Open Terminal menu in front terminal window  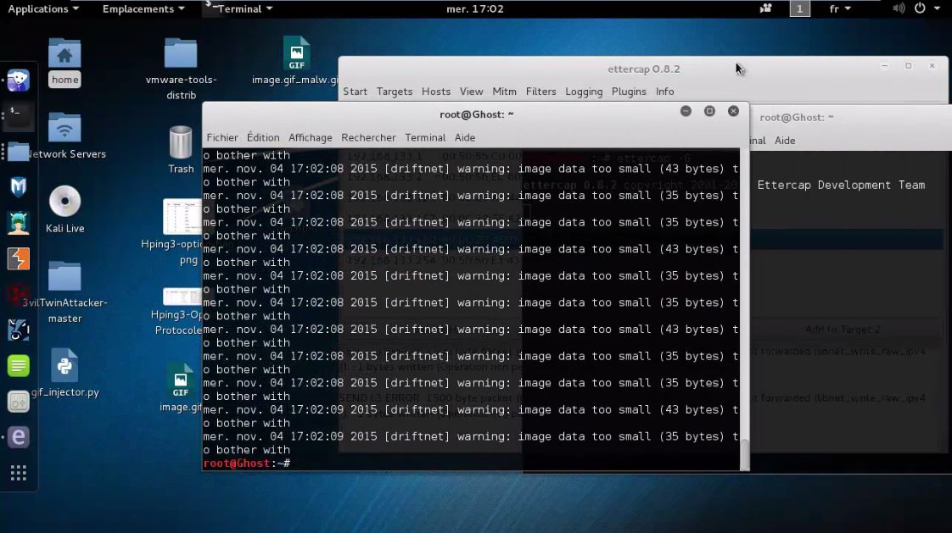point(425,137)
